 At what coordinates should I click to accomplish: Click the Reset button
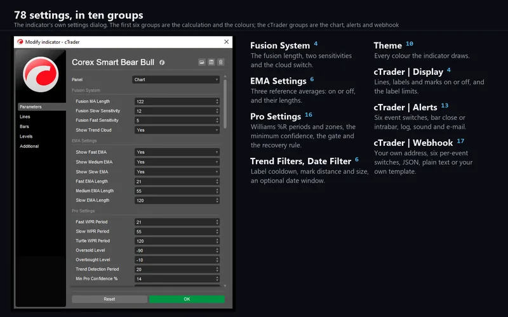pos(109,299)
